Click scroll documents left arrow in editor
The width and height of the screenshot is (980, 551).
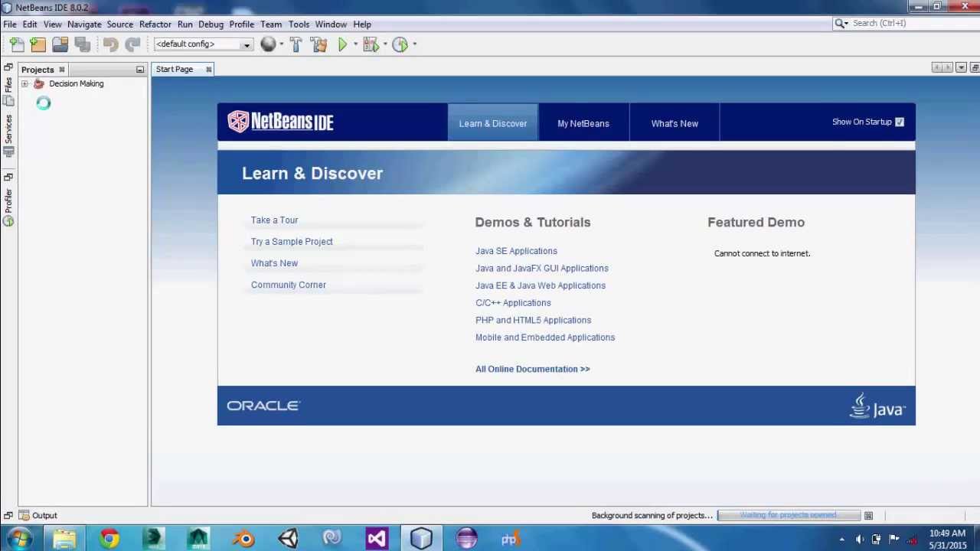coord(936,68)
